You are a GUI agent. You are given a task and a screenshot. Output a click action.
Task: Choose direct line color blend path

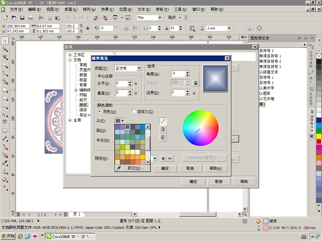click(x=163, y=121)
